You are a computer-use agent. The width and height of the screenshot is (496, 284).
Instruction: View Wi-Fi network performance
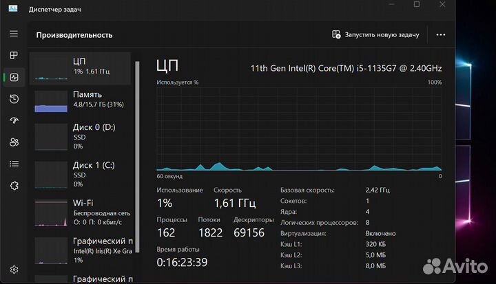pos(82,212)
